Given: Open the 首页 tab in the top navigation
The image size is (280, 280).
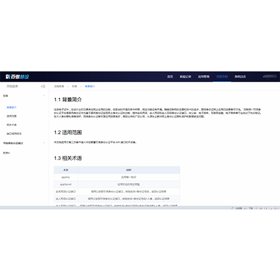Looking at the screenshot, I should tap(170, 77).
